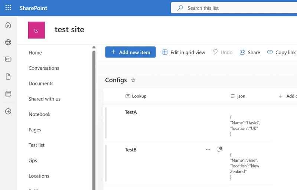The image size is (297, 190).
Task: Click the Copy link command
Action: [281, 52]
